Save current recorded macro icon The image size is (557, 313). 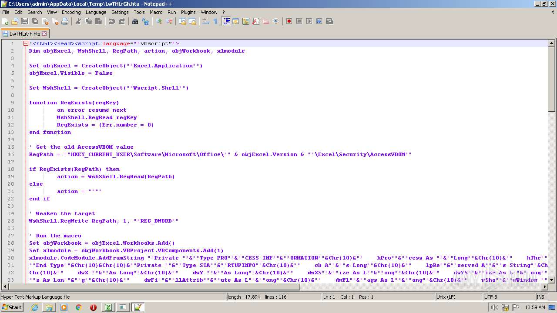(329, 21)
